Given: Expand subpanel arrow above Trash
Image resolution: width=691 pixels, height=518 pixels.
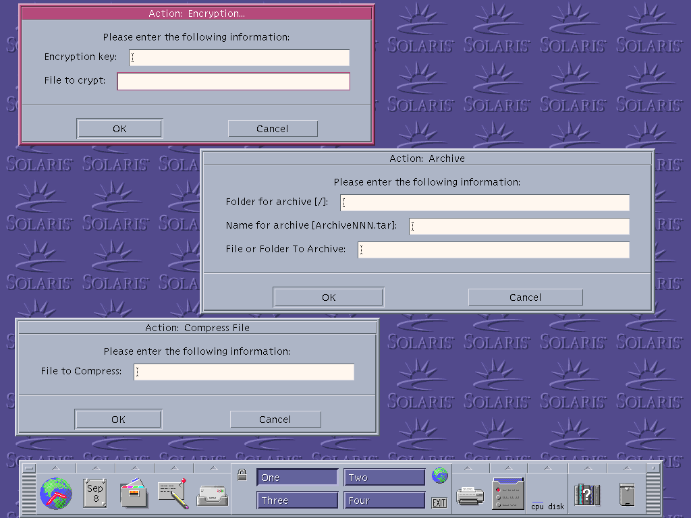Looking at the screenshot, I should pos(627,468).
